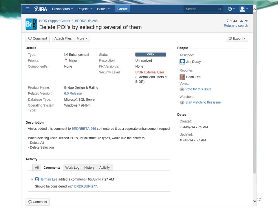This screenshot has width=278, height=209.
Task: Collapse Herman Lee's comment
Action: coord(32,179)
